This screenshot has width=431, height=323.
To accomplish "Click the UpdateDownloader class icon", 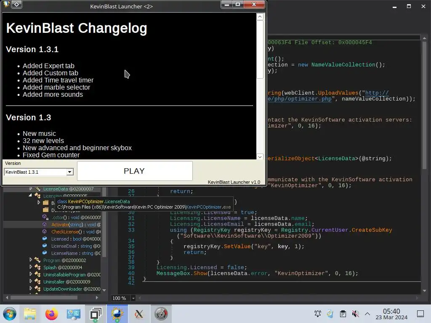I will coord(37,289).
